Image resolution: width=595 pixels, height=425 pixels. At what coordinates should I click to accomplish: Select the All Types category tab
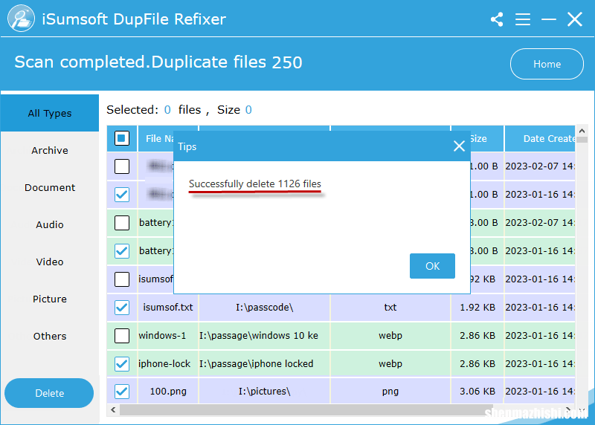[x=50, y=114]
